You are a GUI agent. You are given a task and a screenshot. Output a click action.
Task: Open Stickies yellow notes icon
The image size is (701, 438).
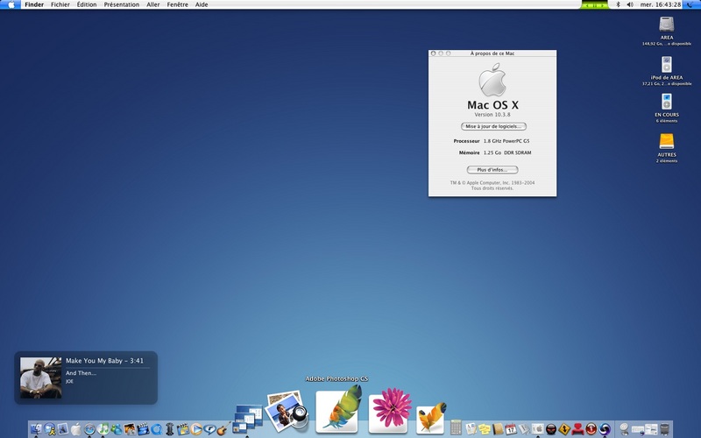(485, 429)
